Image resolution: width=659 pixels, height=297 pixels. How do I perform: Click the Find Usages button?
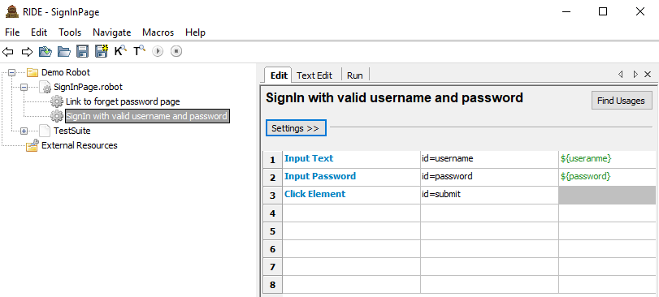pyautogui.click(x=622, y=101)
